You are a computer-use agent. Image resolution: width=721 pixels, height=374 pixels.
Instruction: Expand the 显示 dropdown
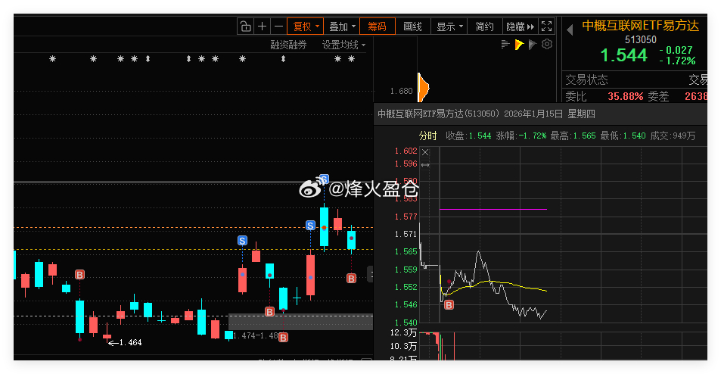449,26
